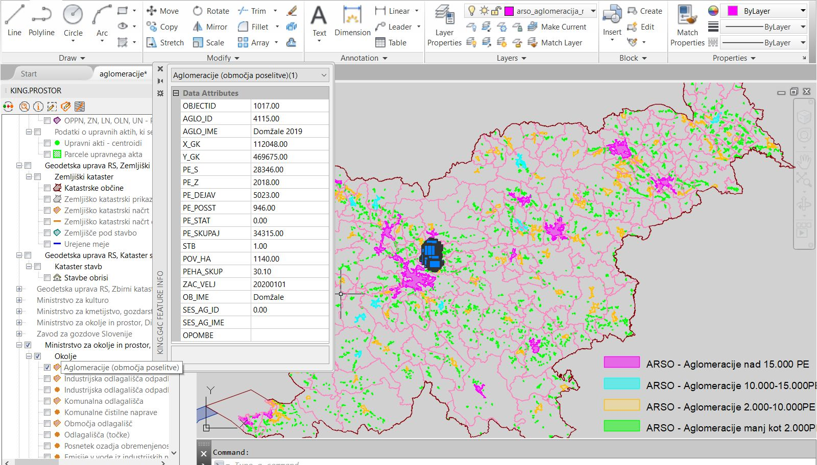The height and width of the screenshot is (465, 817).
Task: Expand the Ministrstvo za kulturo tree node
Action: pos(19,300)
